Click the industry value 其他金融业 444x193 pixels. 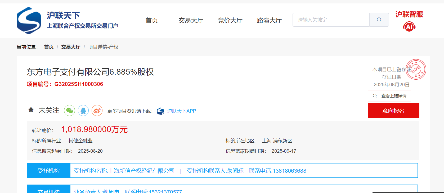(80, 141)
